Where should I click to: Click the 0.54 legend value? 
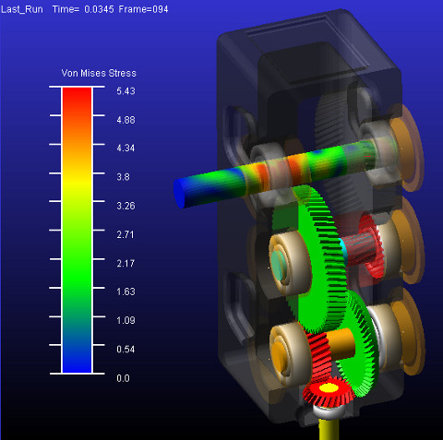[x=126, y=350]
